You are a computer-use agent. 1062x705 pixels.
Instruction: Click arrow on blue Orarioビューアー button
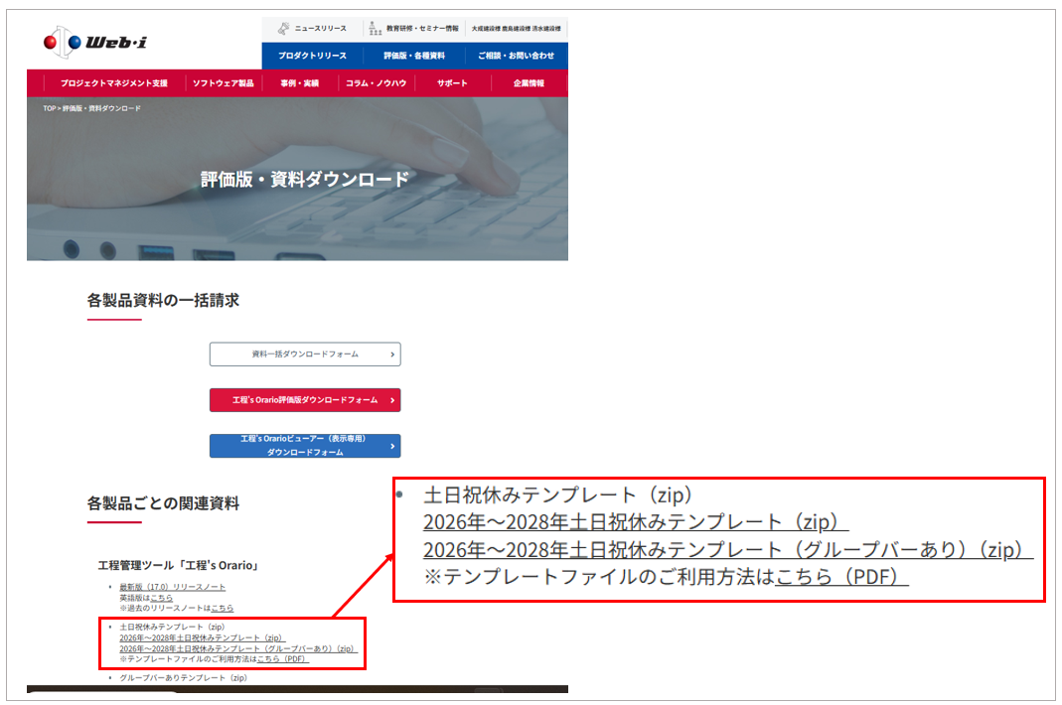point(393,446)
